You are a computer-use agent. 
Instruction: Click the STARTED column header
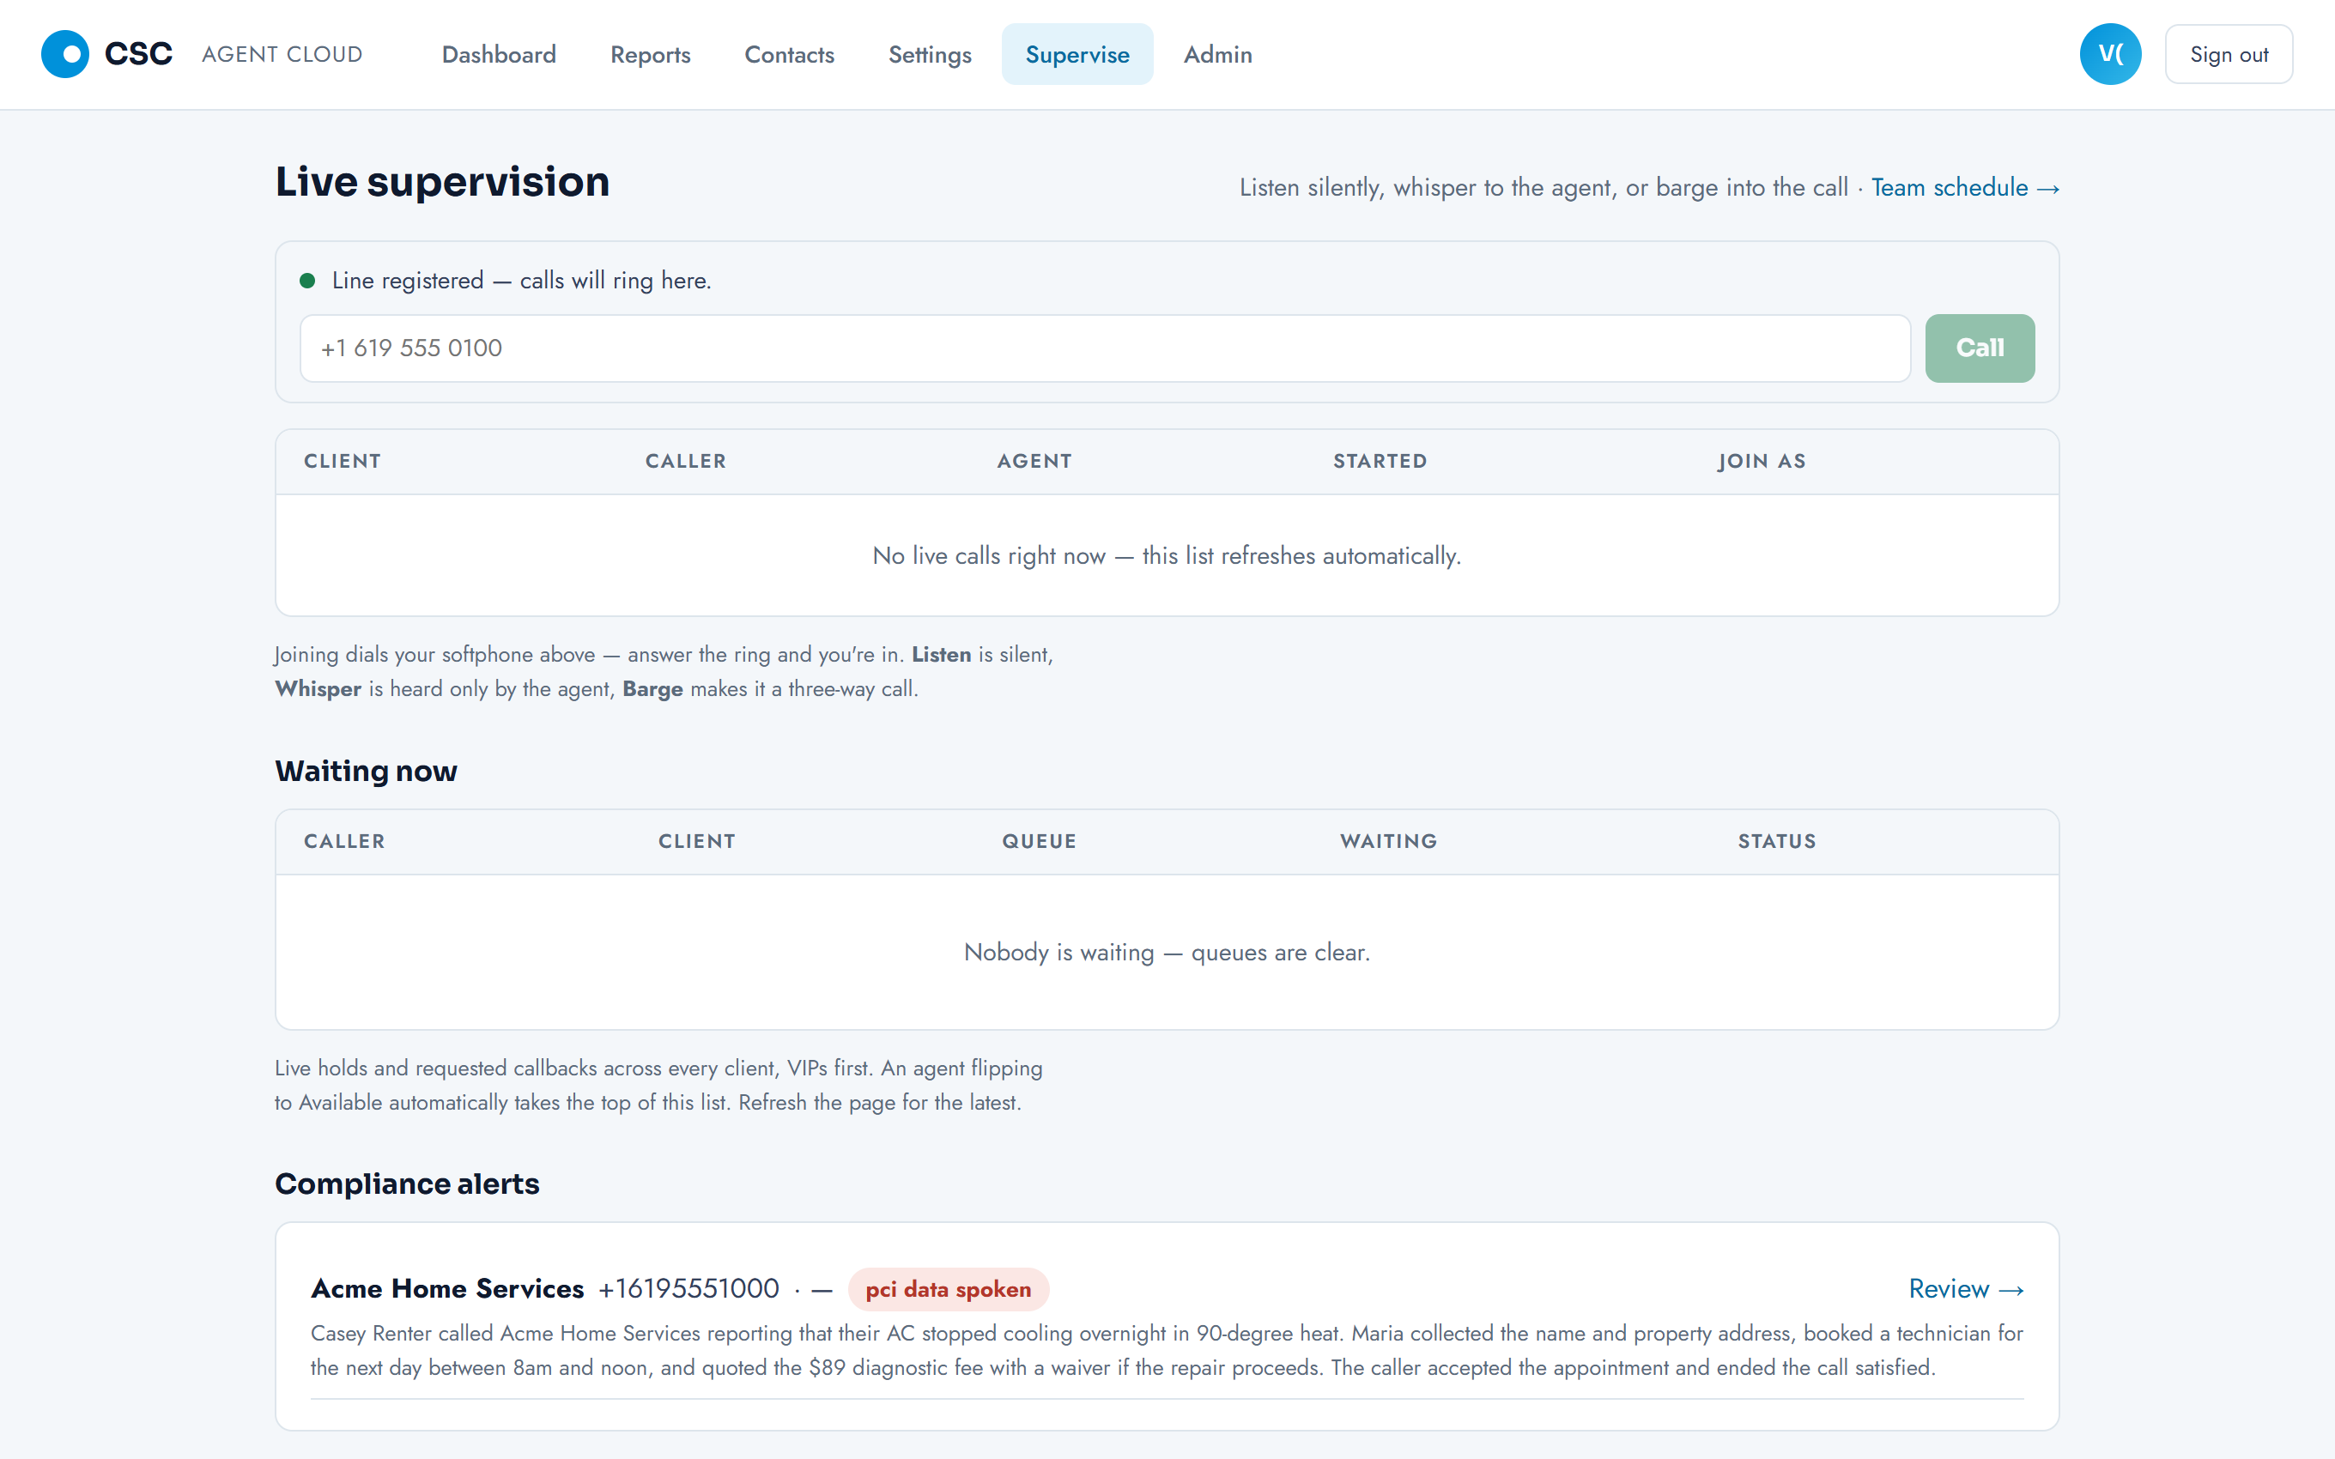pos(1380,461)
